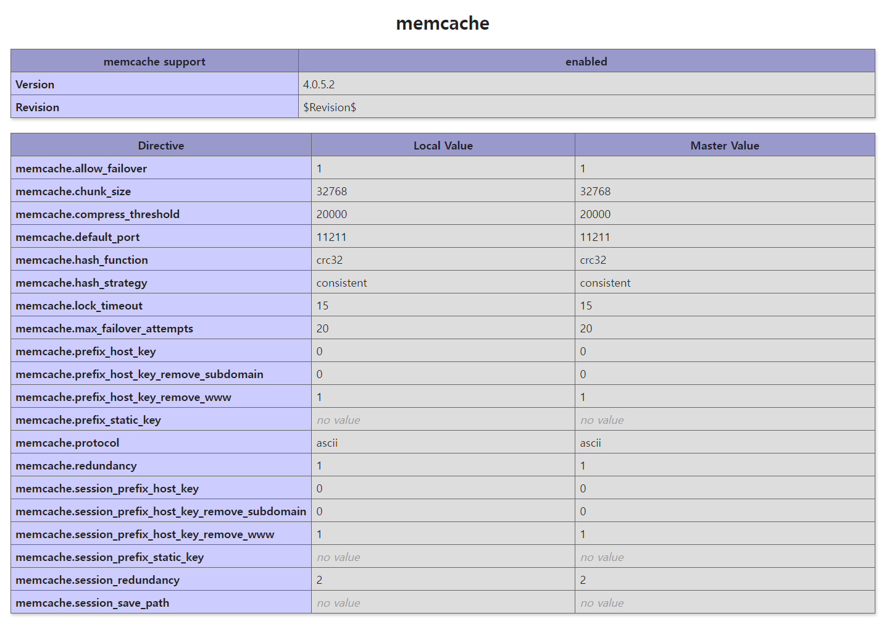
Task: Click the enabled header cell
Action: point(586,61)
